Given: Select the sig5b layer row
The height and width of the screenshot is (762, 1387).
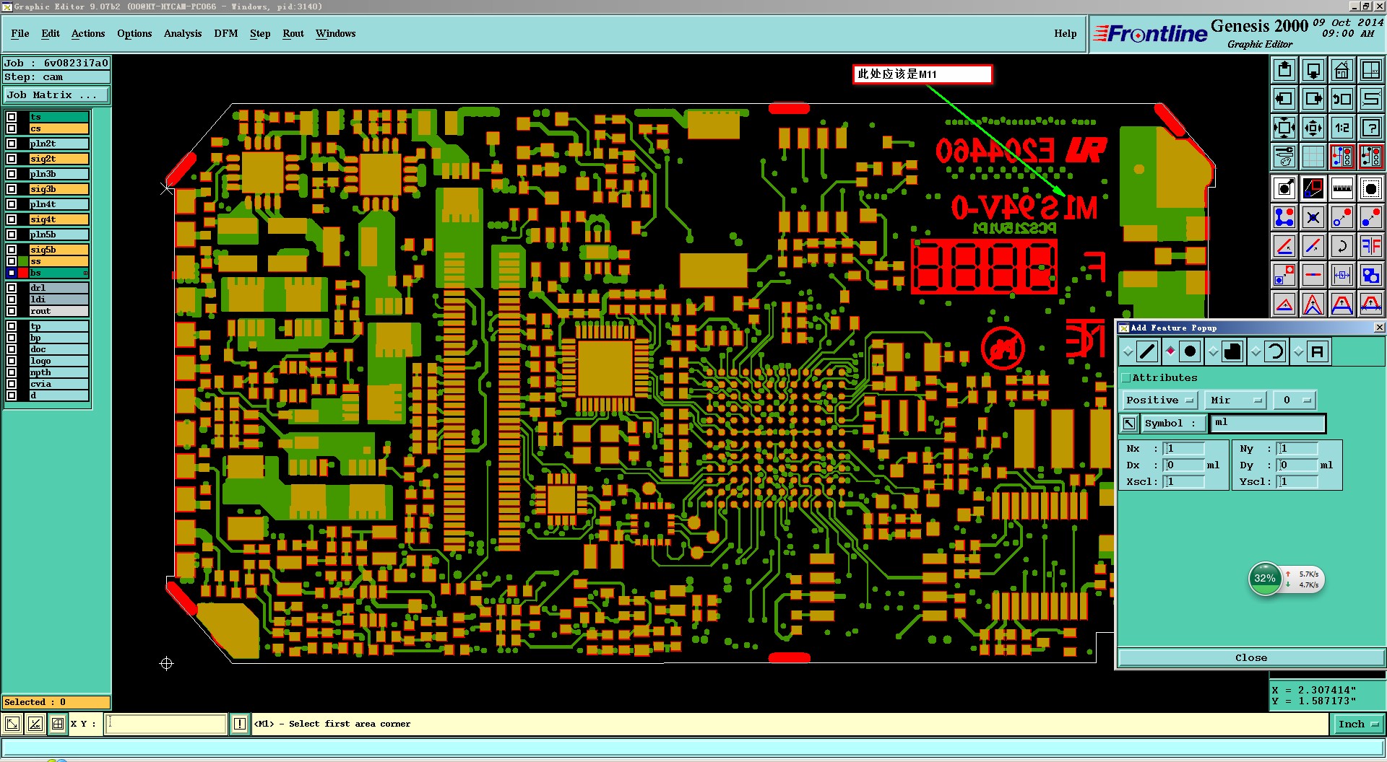Looking at the screenshot, I should tap(59, 250).
